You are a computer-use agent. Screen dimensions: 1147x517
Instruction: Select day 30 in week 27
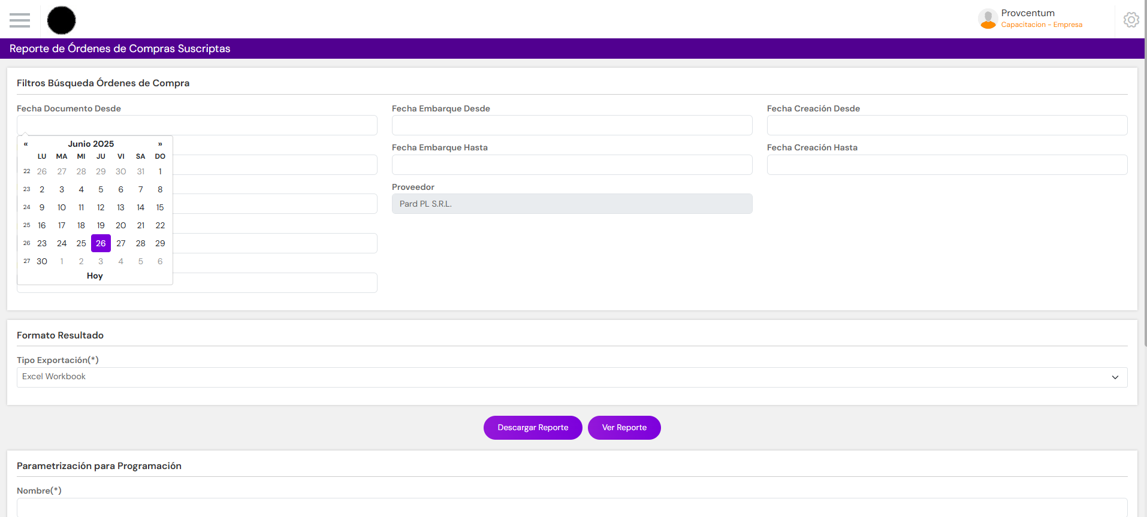click(x=42, y=261)
